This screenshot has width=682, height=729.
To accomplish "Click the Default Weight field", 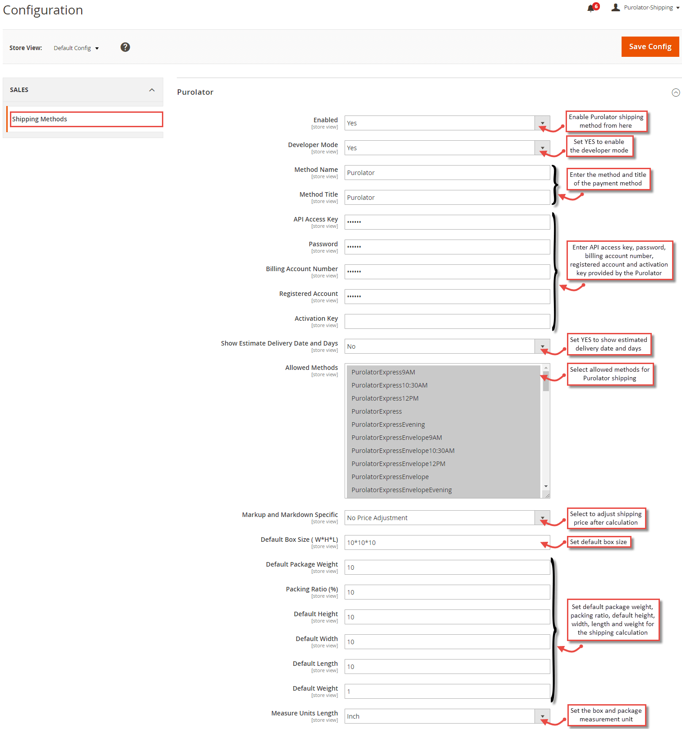I will click(447, 692).
